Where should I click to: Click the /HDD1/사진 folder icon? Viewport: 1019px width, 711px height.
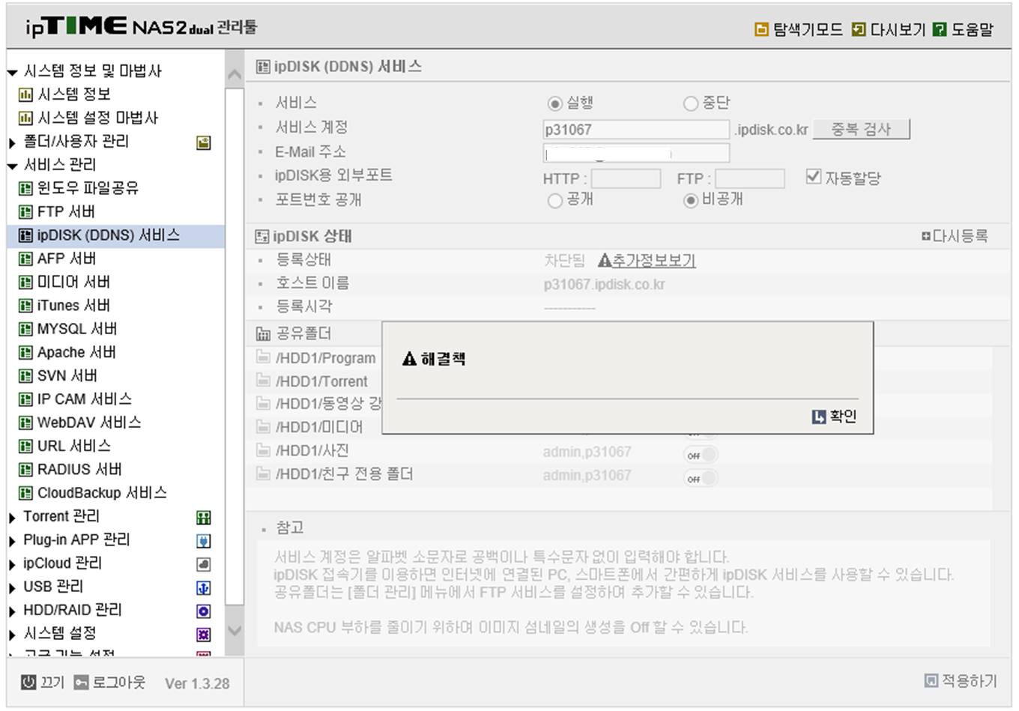263,450
